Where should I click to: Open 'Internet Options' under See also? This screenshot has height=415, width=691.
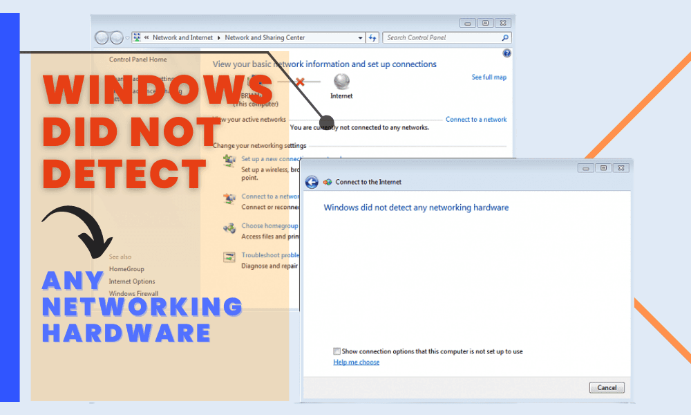click(132, 282)
